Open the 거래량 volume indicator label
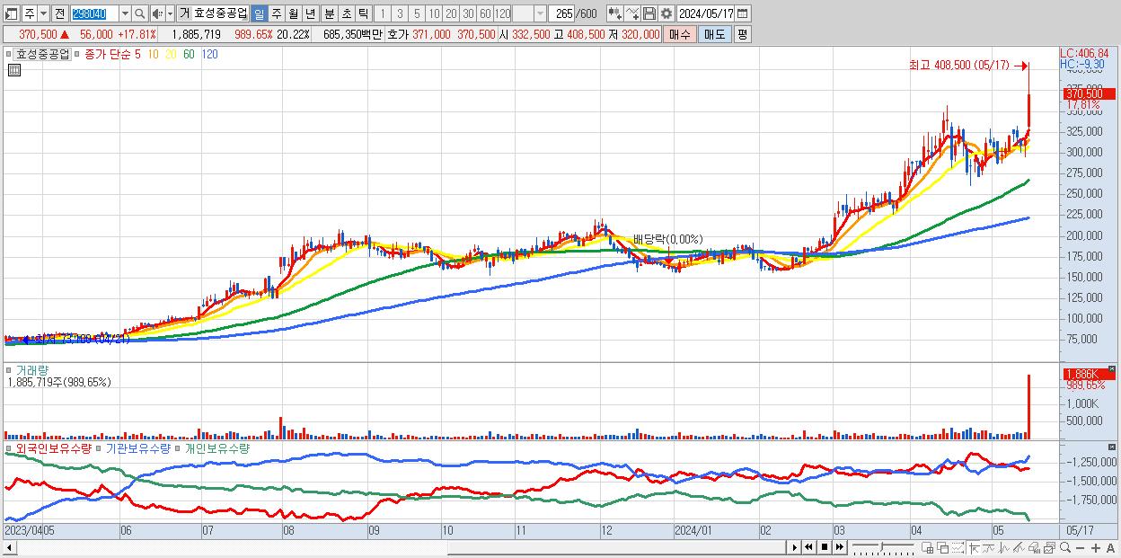Viewport: 1121px width, 558px height. point(31,369)
